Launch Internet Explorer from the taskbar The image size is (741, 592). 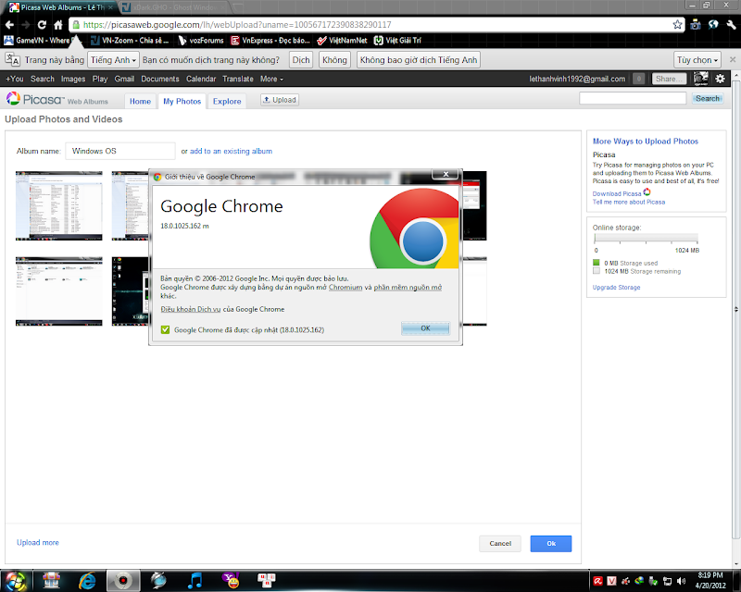pyautogui.click(x=87, y=580)
